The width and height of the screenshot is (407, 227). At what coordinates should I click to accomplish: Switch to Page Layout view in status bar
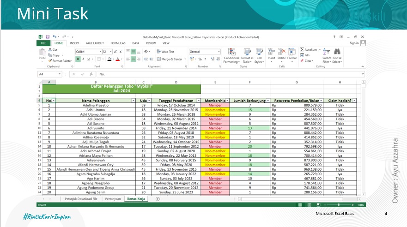point(309,205)
